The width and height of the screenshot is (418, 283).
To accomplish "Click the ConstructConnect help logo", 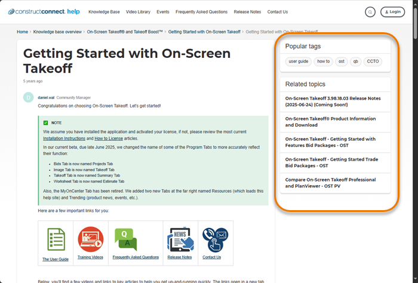I will point(44,12).
